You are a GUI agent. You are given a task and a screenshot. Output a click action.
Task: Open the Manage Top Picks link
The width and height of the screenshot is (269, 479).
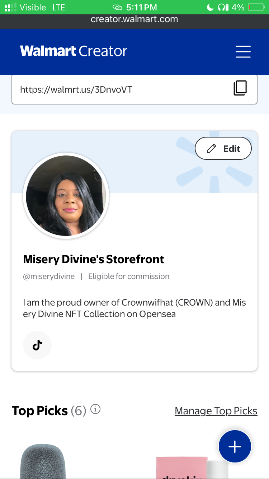(x=216, y=411)
